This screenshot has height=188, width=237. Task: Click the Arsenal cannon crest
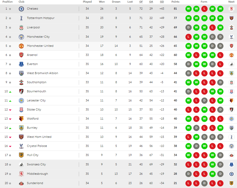tap(21, 55)
